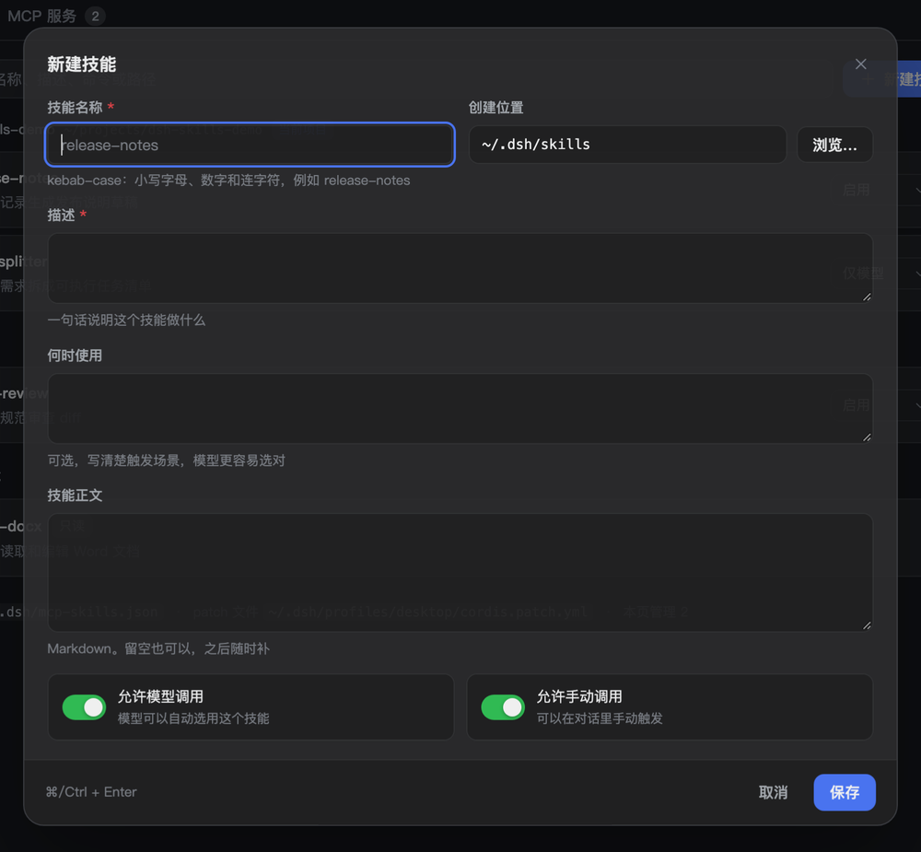Viewport: 921px width, 852px height.
Task: Focus the 技能名称 input field
Action: tap(250, 145)
